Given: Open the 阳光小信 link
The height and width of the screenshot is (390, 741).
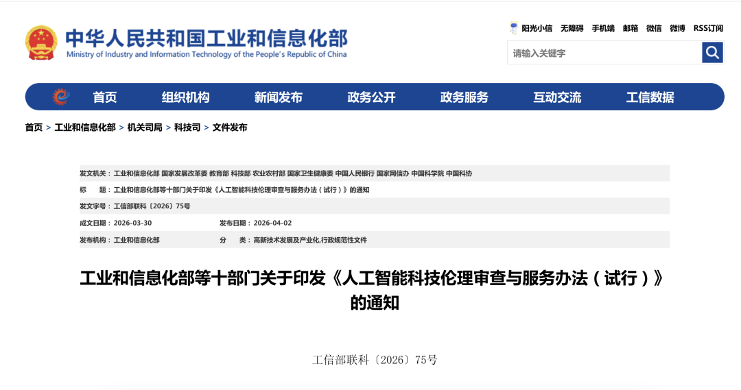Looking at the screenshot, I should click(x=537, y=28).
